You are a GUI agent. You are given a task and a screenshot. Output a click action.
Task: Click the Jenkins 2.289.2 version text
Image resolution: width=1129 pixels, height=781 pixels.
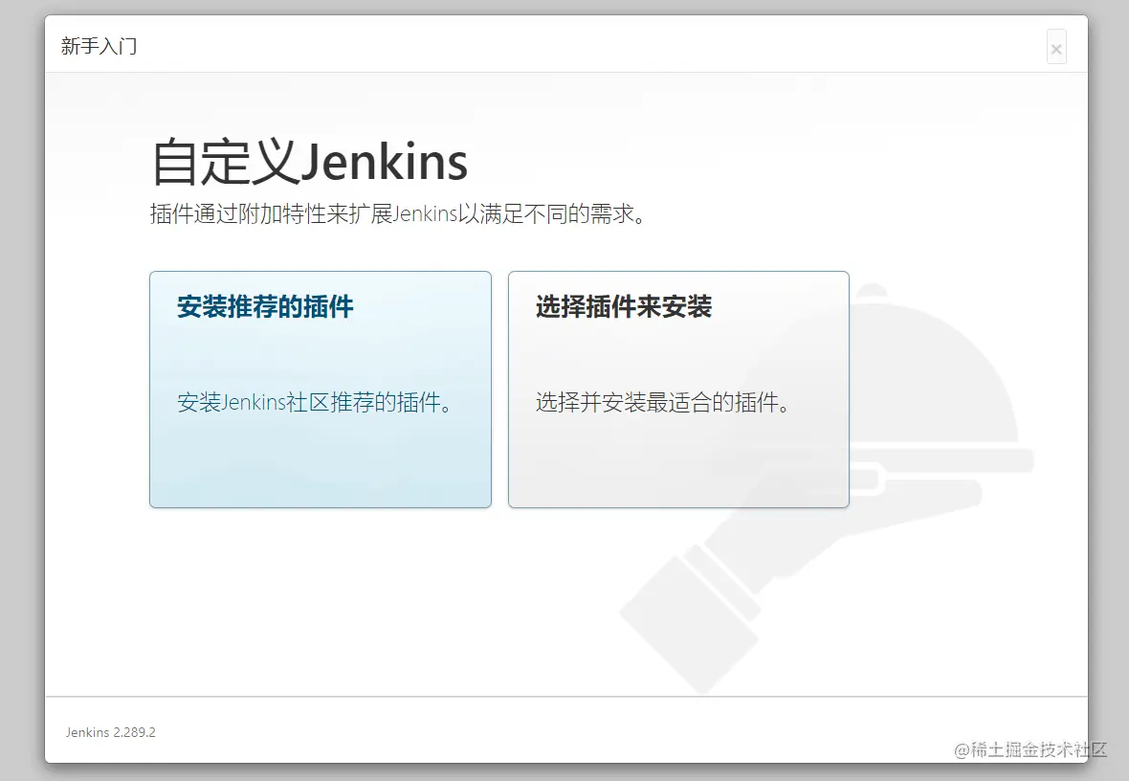point(111,732)
